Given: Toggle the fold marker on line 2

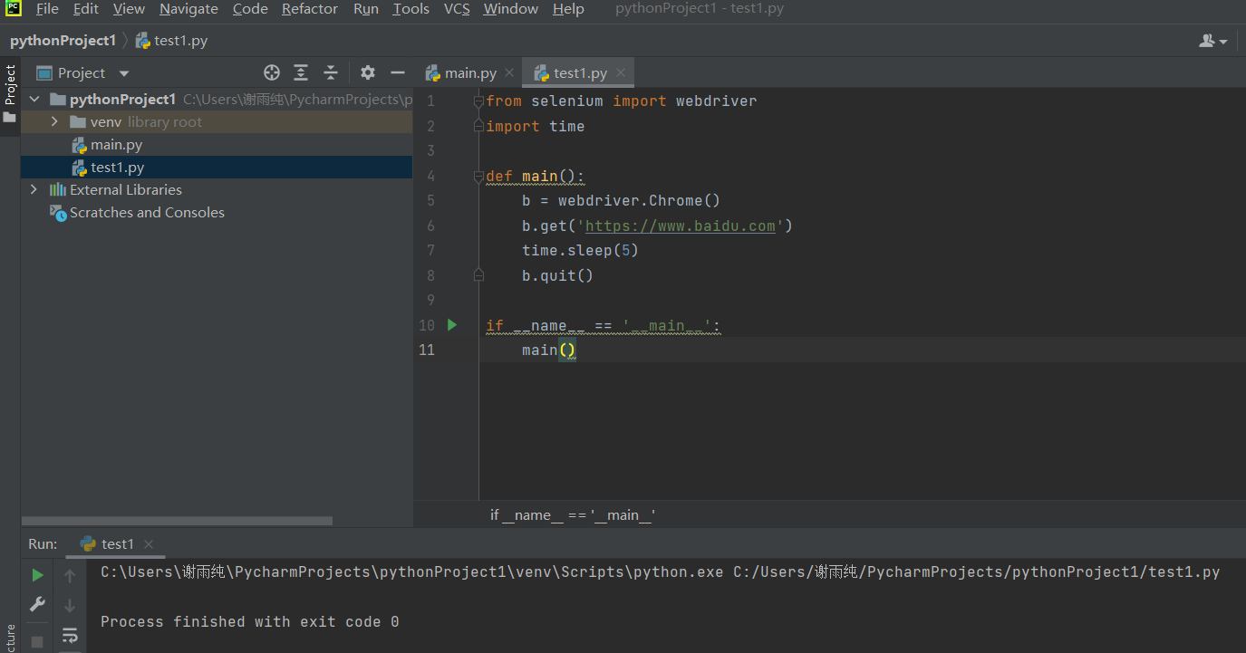Looking at the screenshot, I should [478, 126].
